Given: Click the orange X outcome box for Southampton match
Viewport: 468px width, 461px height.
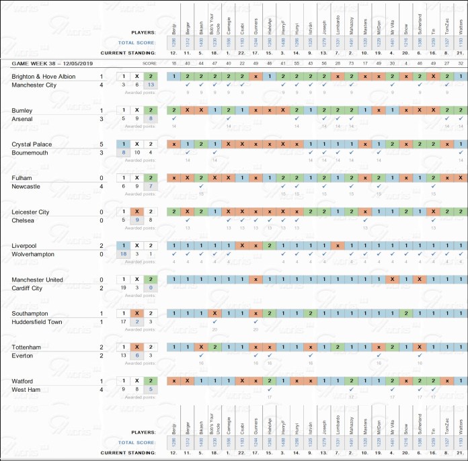Looking at the screenshot, I should pyautogui.click(x=137, y=313).
